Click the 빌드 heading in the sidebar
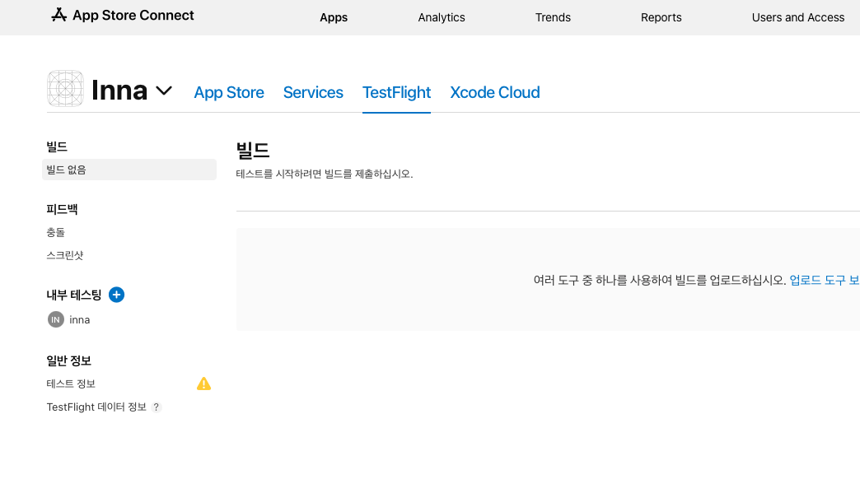This screenshot has width=860, height=493. pos(57,147)
